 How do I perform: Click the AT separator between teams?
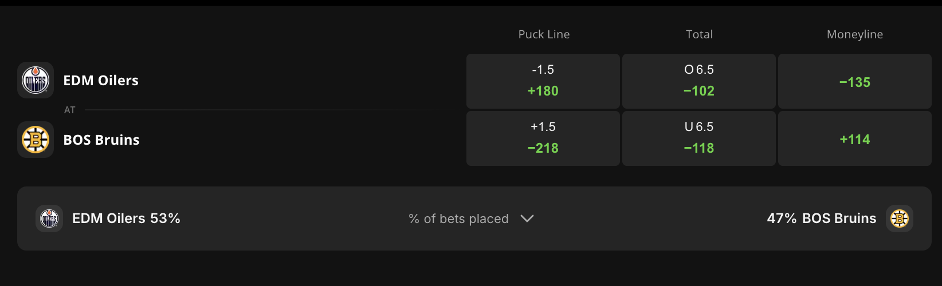[x=70, y=110]
